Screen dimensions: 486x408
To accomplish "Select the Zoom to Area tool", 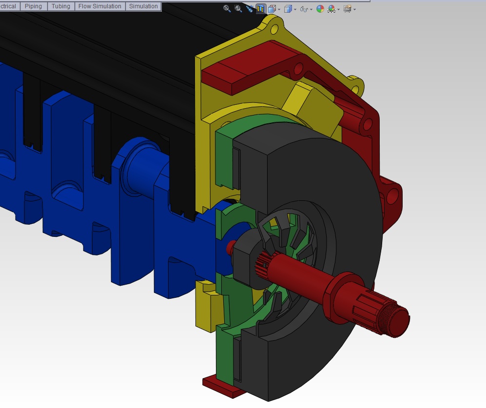I will (x=238, y=9).
